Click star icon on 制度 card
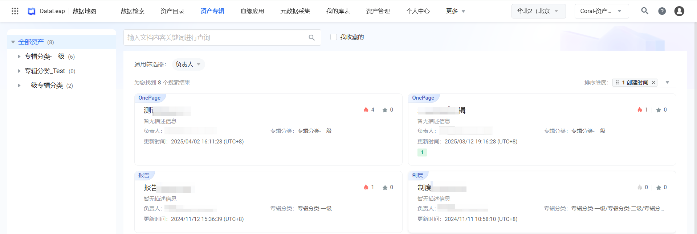The height and width of the screenshot is (234, 697). [x=659, y=188]
